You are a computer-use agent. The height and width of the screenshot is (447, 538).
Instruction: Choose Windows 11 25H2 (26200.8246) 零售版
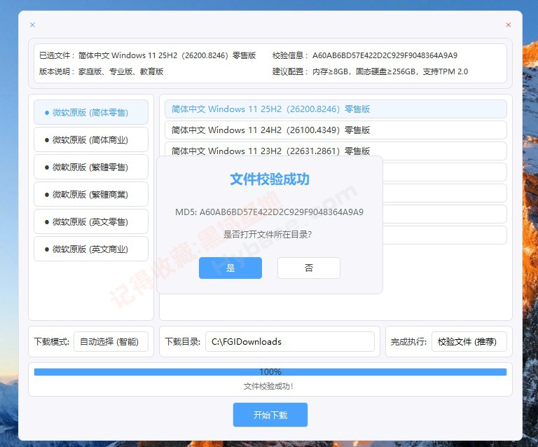pos(336,109)
